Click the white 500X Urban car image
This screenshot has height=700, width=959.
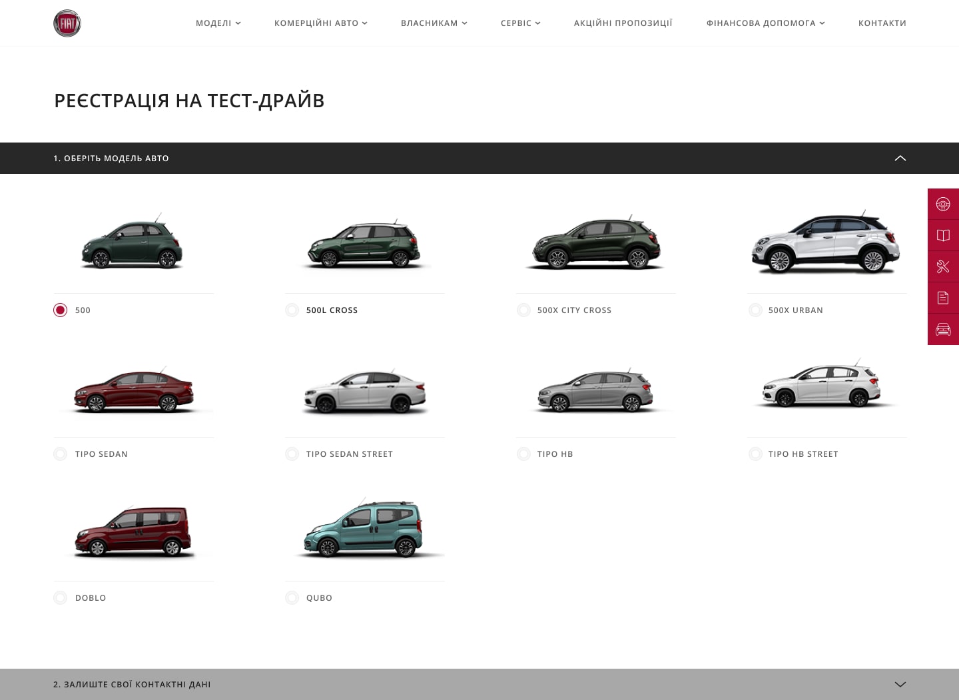pyautogui.click(x=826, y=242)
